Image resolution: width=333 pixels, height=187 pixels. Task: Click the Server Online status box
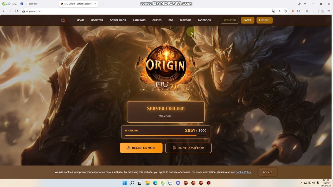[x=166, y=112]
